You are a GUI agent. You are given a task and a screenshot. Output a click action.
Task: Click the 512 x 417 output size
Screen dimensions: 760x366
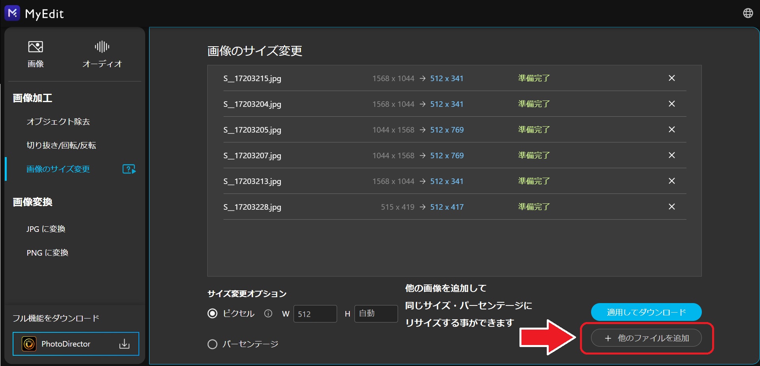click(x=447, y=207)
